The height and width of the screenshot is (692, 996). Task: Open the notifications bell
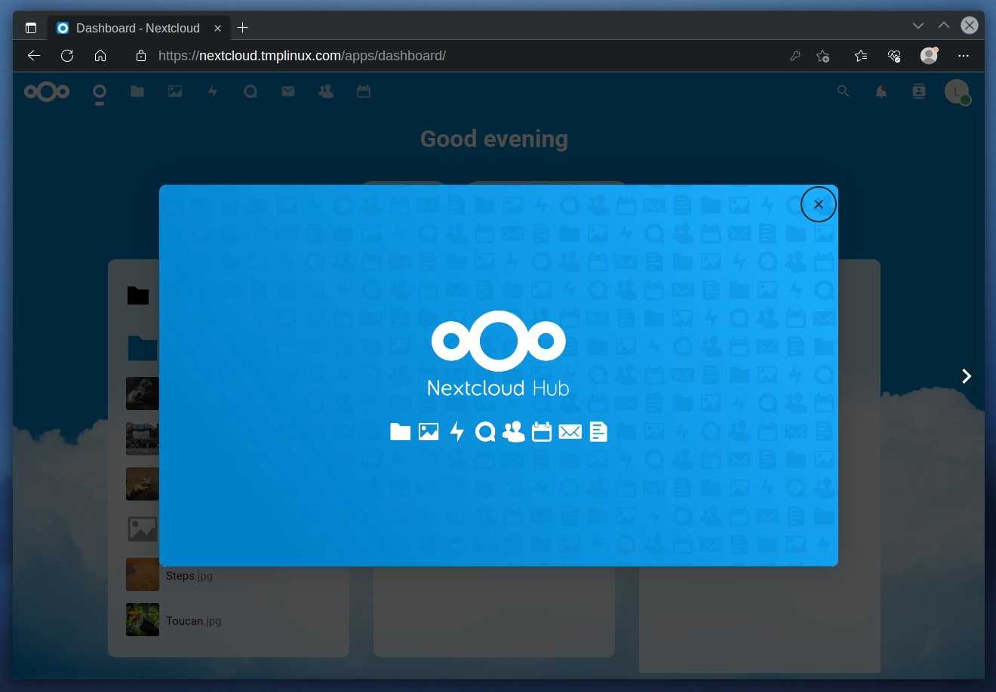(881, 91)
